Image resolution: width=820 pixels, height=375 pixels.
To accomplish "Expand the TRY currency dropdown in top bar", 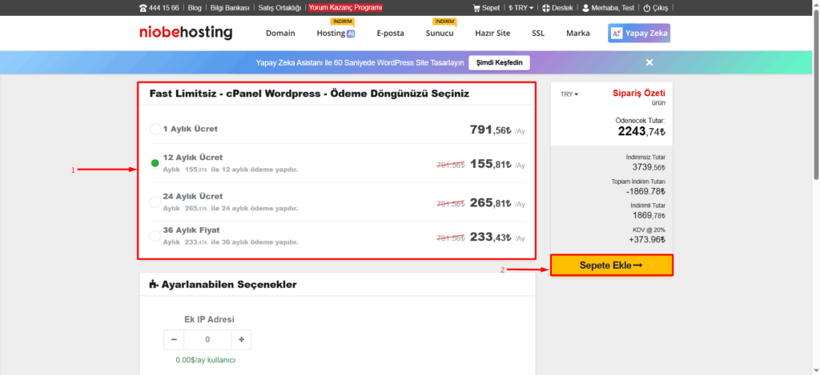I will click(521, 8).
